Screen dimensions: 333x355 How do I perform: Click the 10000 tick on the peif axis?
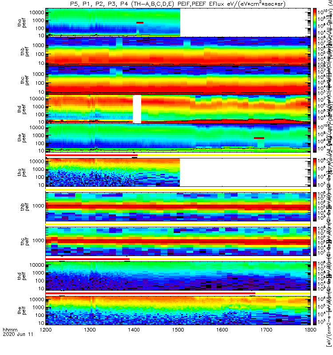(37, 299)
